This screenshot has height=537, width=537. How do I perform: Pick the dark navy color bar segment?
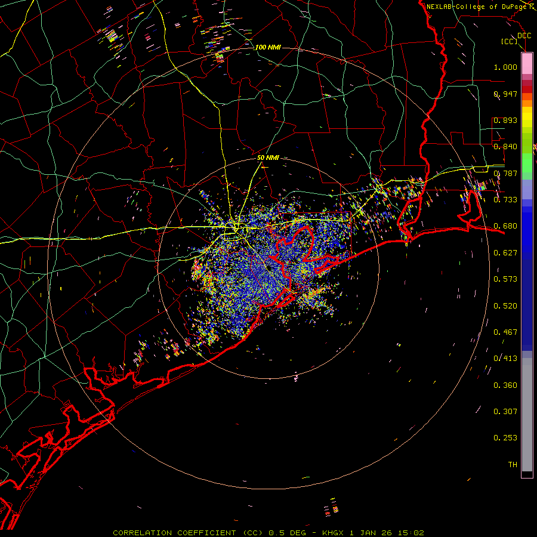[527, 305]
